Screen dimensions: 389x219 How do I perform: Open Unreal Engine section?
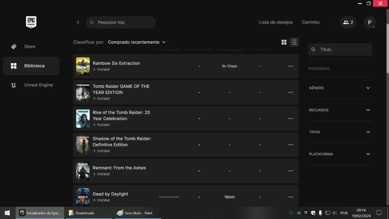tap(31, 85)
